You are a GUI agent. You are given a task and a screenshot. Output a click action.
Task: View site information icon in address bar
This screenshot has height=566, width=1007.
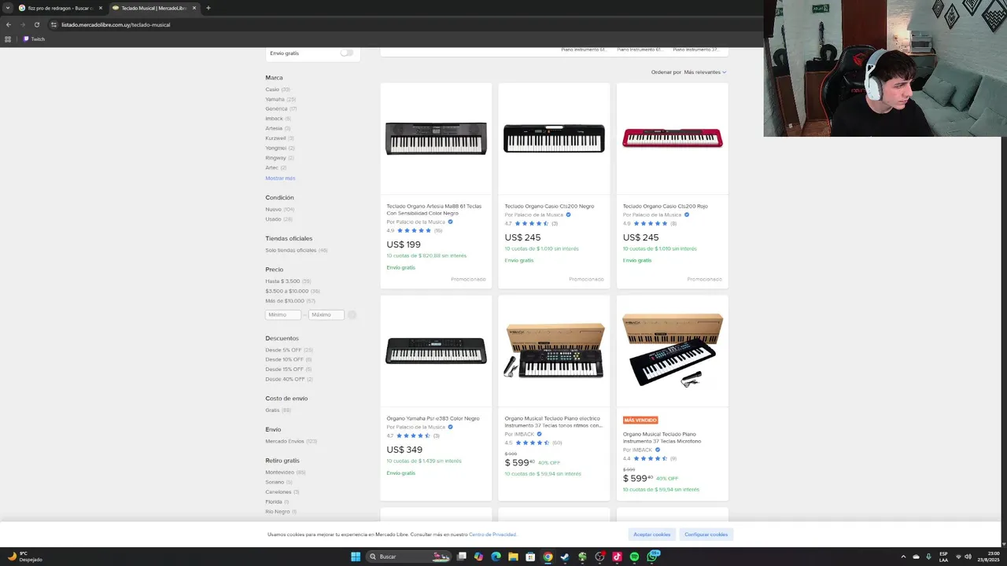54,24
